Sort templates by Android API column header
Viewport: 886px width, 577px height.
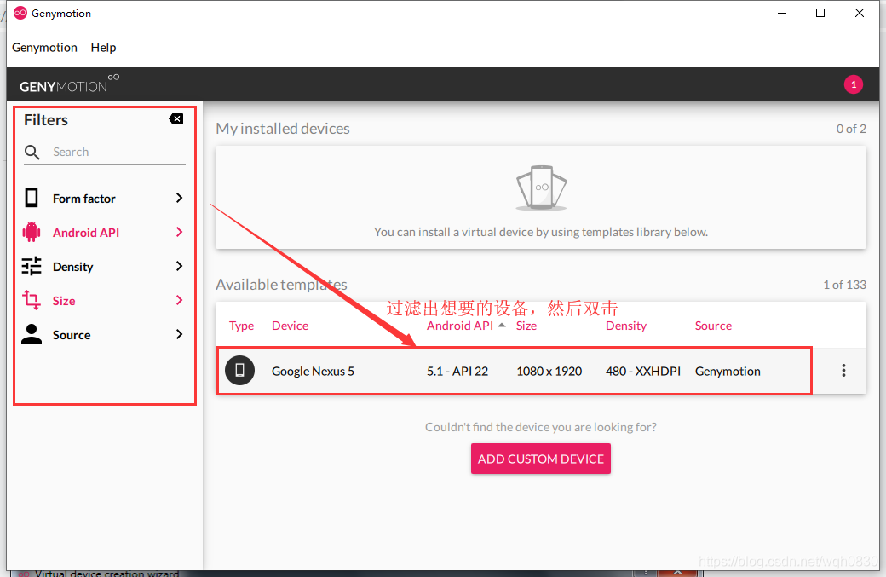460,326
